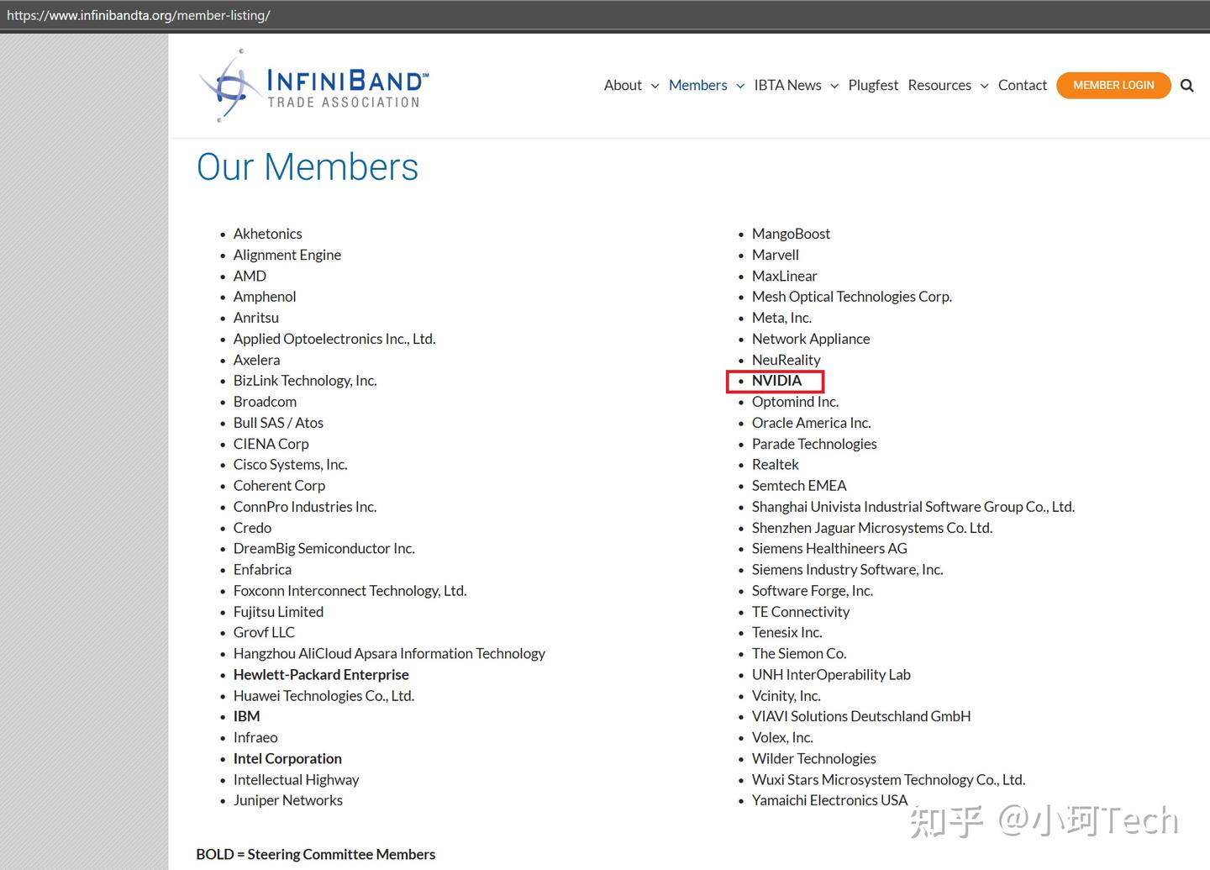Expand the Members menu chevron
This screenshot has width=1210, height=870.
(740, 86)
